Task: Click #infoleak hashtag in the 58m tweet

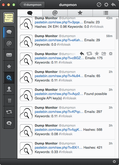Action: point(64,45)
